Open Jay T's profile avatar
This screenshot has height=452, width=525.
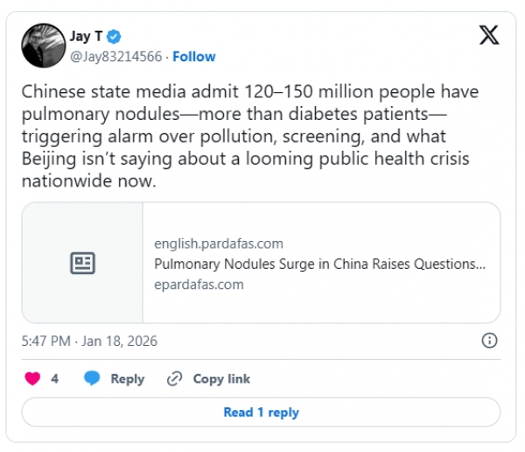pos(41,46)
